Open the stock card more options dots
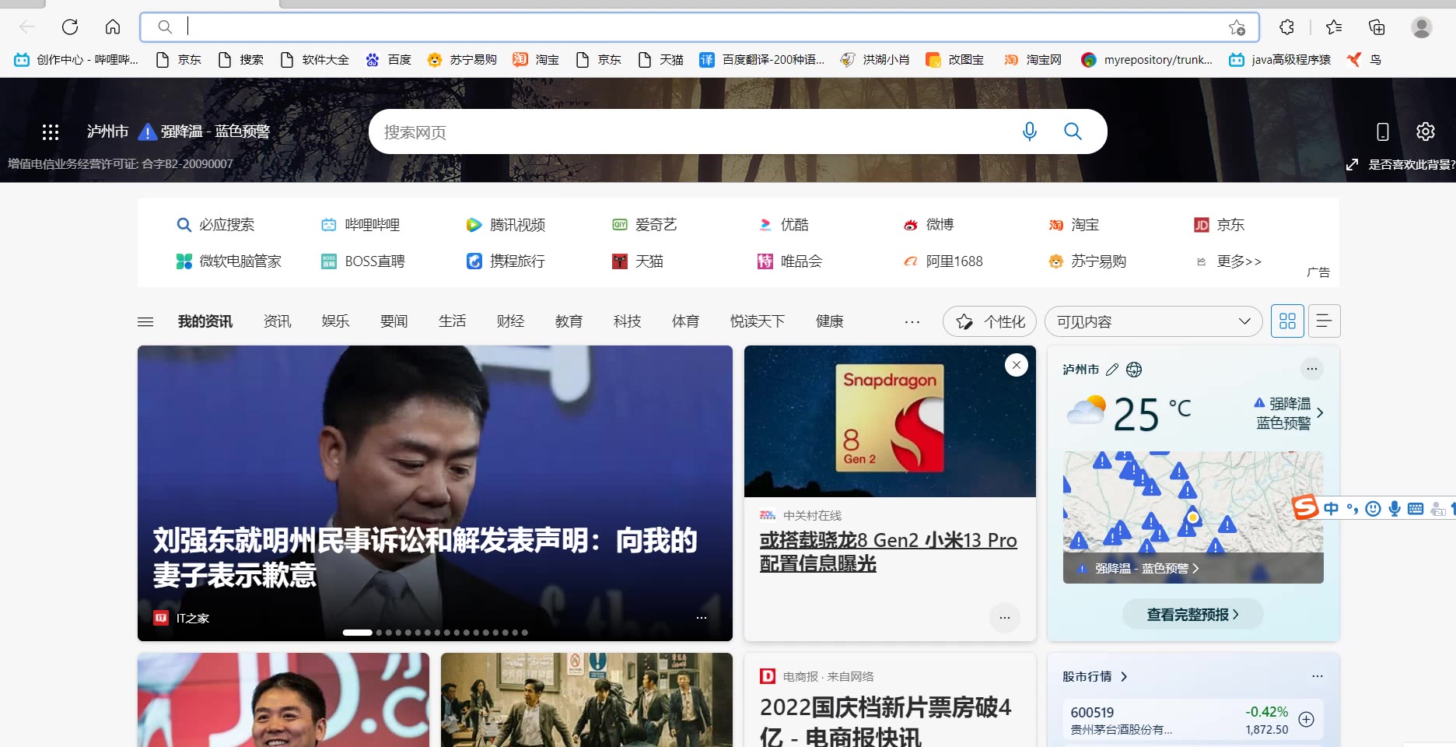Viewport: 1456px width, 747px height. coord(1318,676)
